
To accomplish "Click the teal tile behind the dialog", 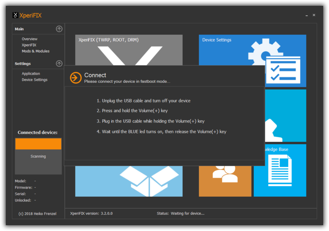I will 287,115.
